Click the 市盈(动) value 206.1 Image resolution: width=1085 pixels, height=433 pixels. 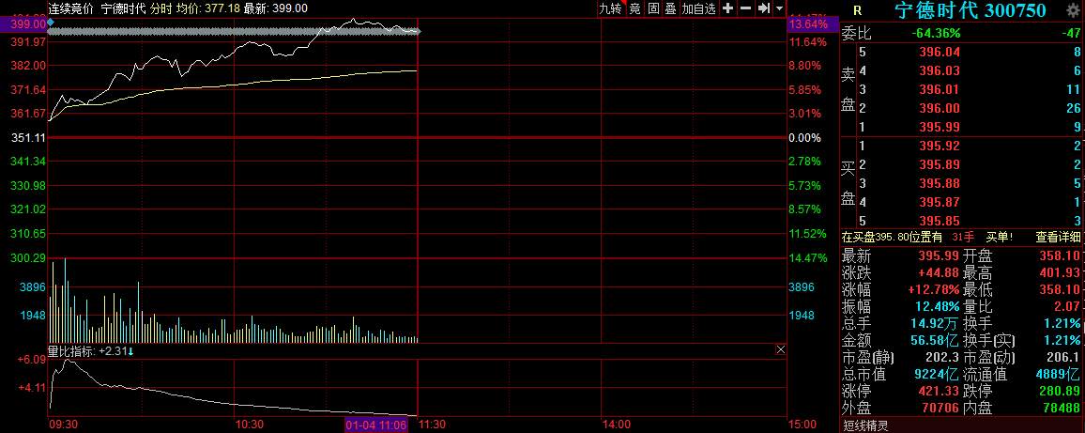(1062, 358)
